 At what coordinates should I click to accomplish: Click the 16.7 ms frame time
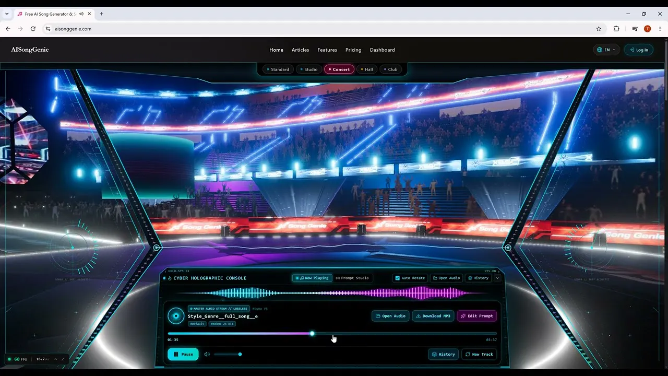[42, 359]
